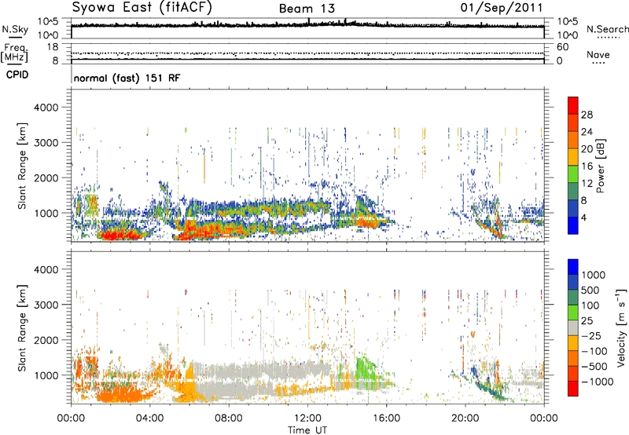
Task: Click the 'Nave' legend label
Action: click(x=598, y=54)
